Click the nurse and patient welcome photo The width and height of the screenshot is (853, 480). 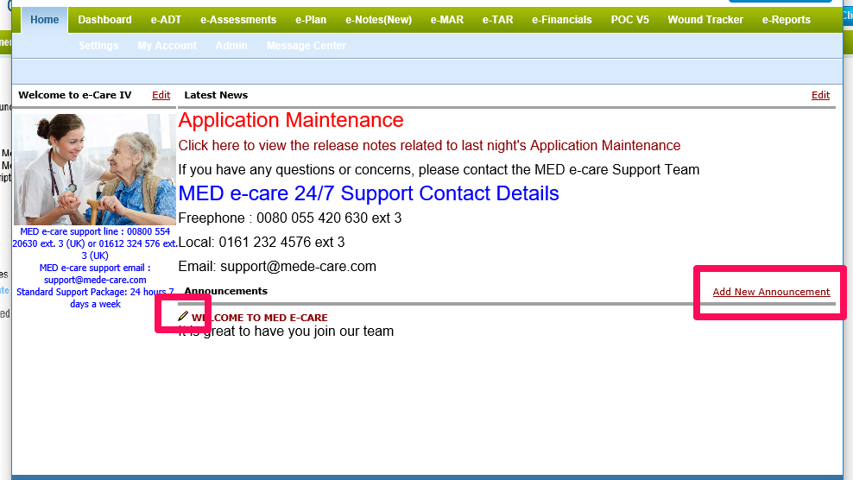pyautogui.click(x=94, y=169)
